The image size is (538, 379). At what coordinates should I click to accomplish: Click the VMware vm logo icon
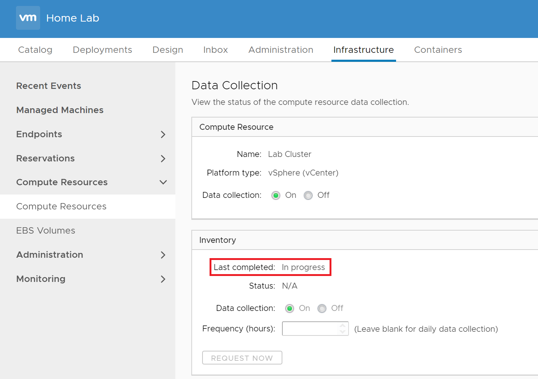28,18
